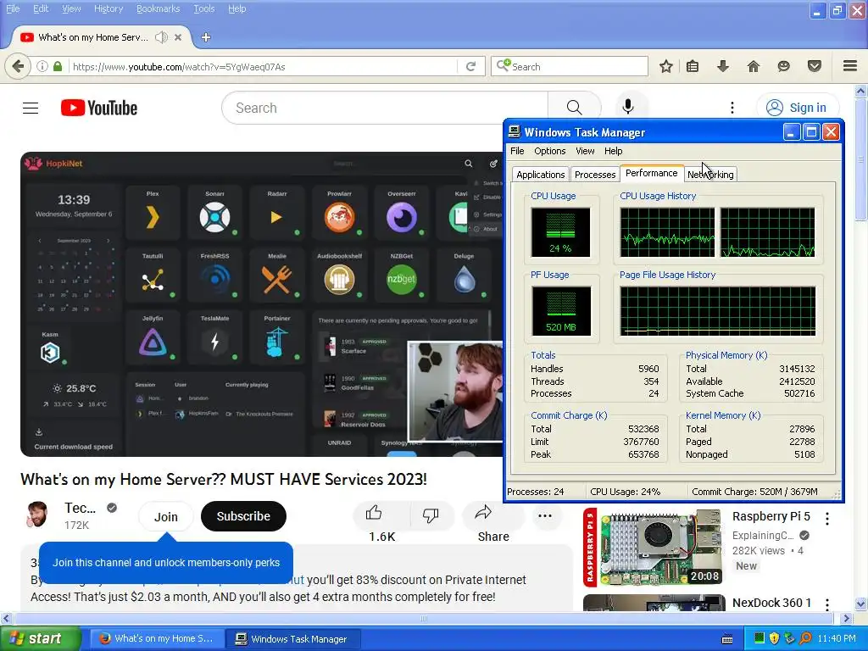Click the green Task Manager CPU tray icon
868x651 pixels.
(759, 638)
